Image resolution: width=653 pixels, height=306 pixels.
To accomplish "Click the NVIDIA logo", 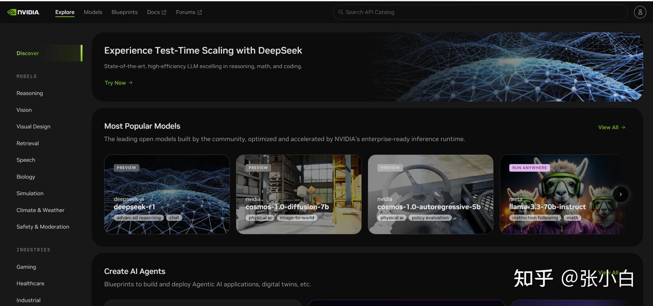I will pyautogui.click(x=24, y=12).
